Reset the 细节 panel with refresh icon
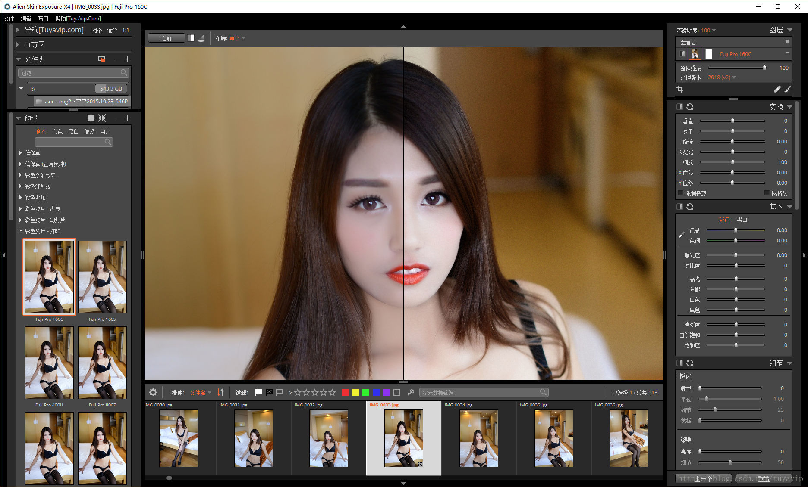Screen dimensions: 808x487 click(x=690, y=363)
